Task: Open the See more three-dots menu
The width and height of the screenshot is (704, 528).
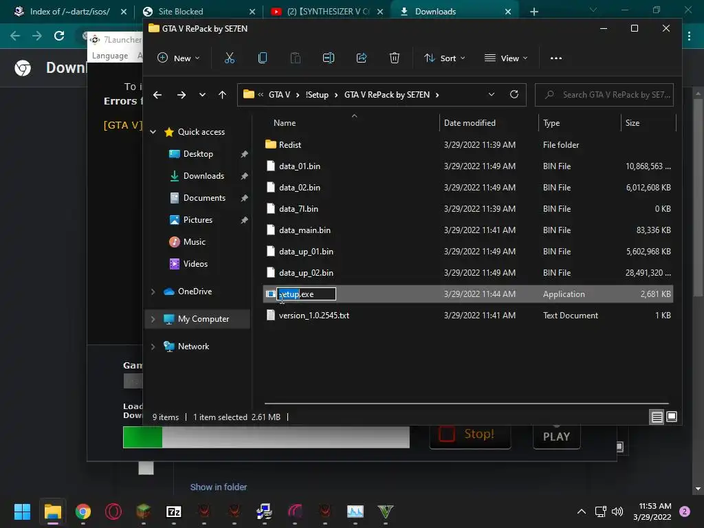Action: tap(555, 58)
